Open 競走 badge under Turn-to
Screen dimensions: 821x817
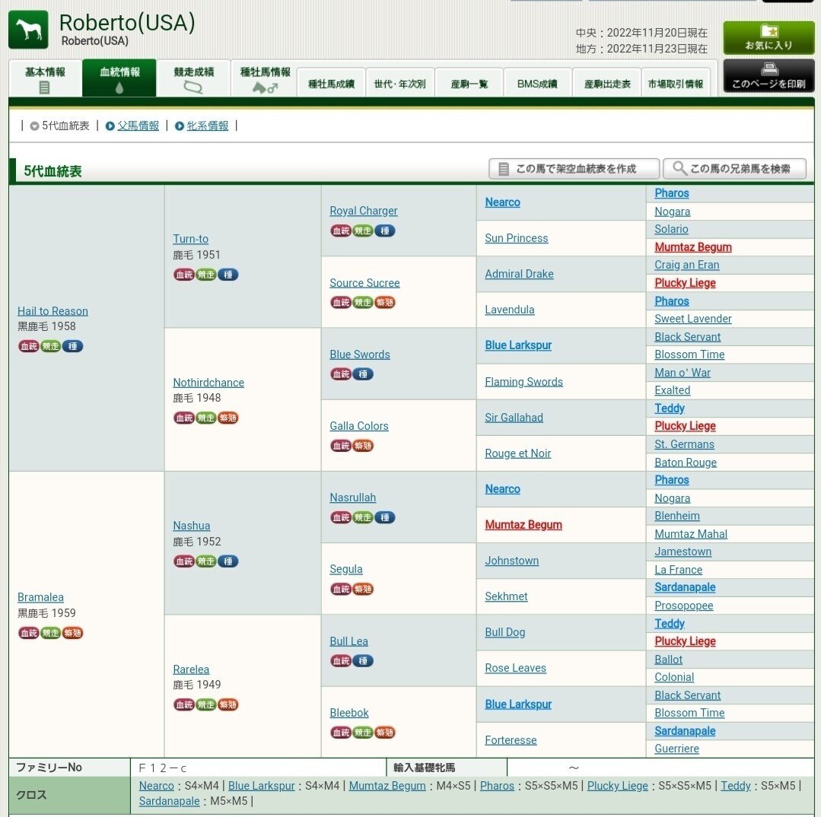tap(206, 275)
